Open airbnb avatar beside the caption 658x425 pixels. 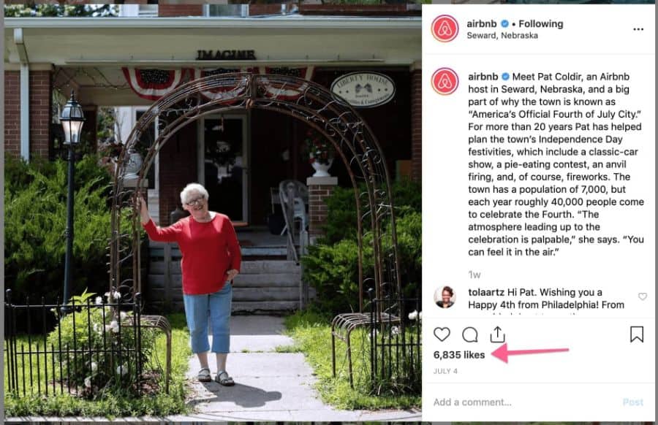[x=445, y=81]
